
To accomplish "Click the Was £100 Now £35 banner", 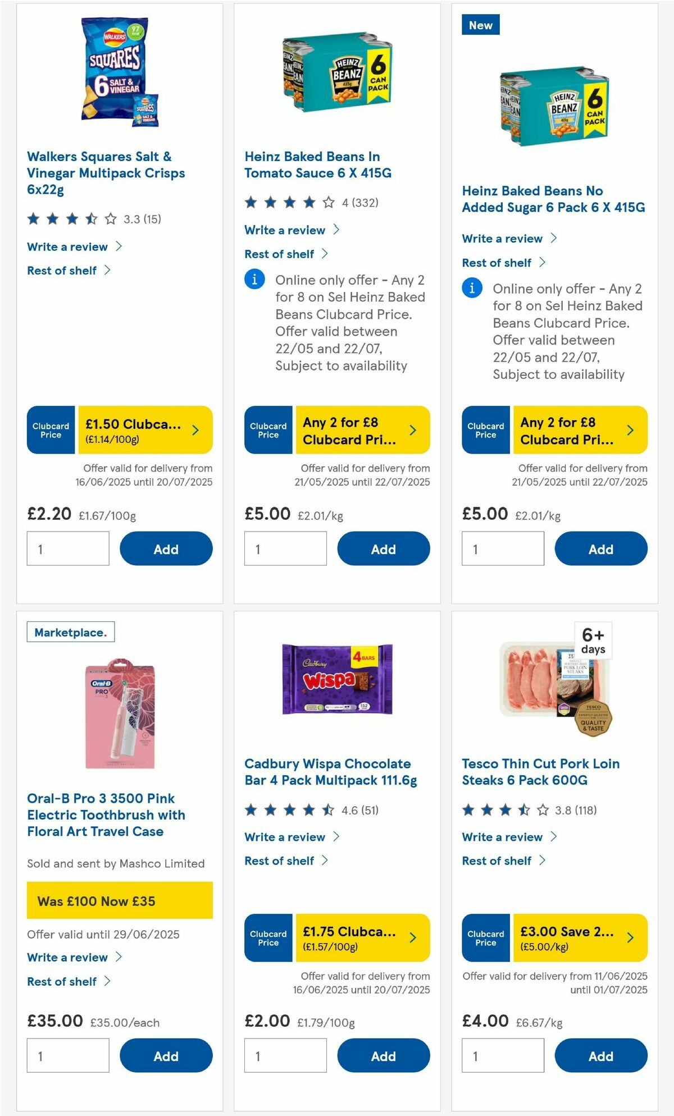I will [120, 900].
